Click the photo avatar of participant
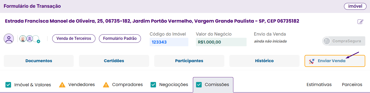The width and height of the screenshot is (370, 93). [23, 39]
